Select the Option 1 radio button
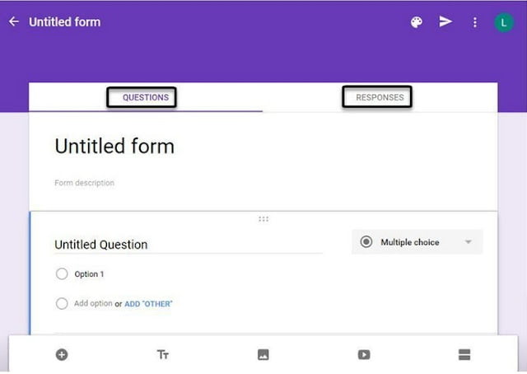Viewport: 527px width, 374px height. (x=62, y=274)
